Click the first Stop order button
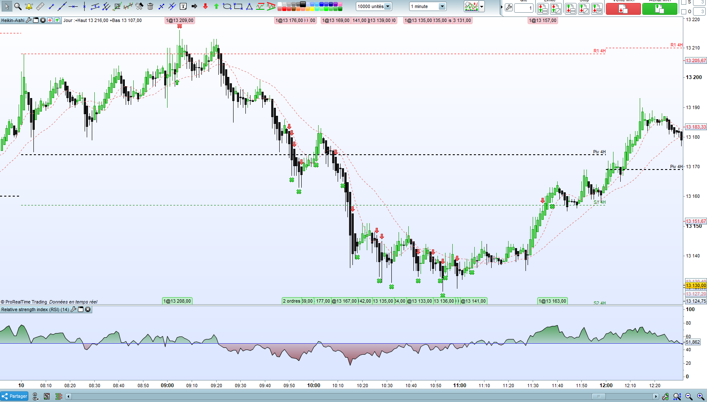This screenshot has height=402, width=707. click(570, 8)
